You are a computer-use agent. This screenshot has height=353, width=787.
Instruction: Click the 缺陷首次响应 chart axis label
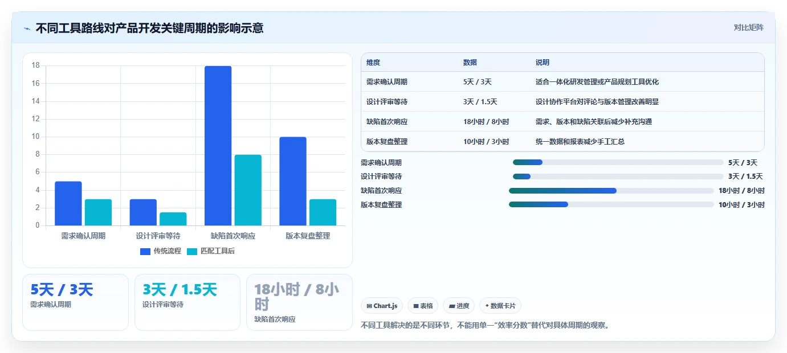[233, 236]
